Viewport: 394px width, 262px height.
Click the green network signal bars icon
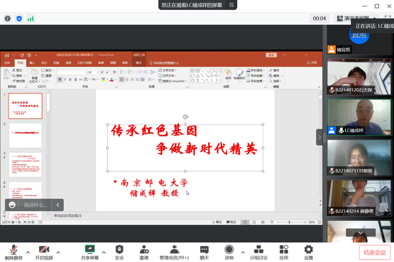(x=31, y=19)
